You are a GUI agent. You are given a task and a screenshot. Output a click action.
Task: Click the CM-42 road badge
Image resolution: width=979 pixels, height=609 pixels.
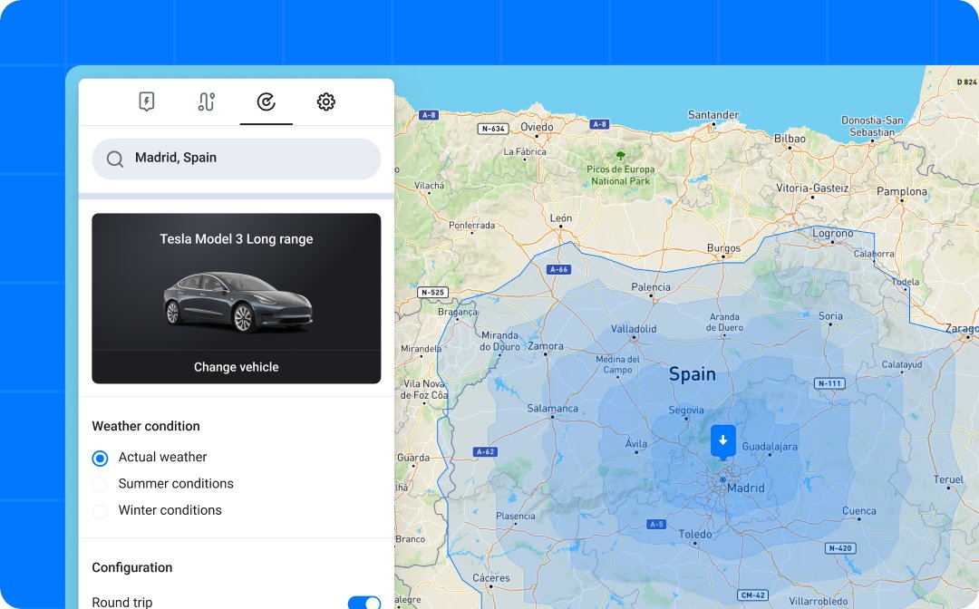[x=753, y=595]
